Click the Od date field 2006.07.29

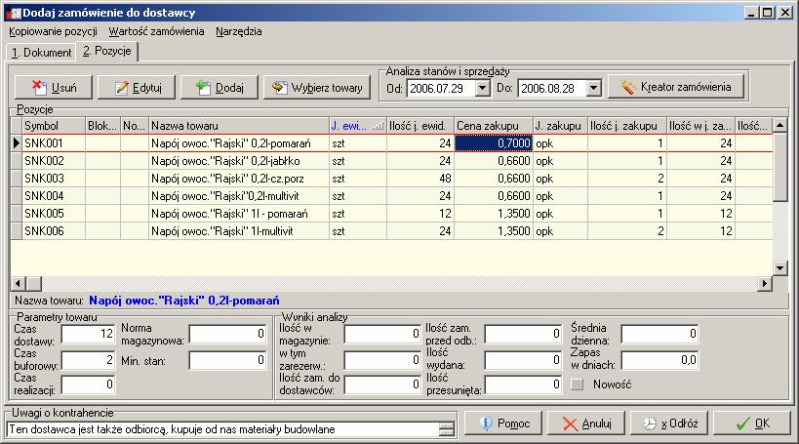click(441, 88)
